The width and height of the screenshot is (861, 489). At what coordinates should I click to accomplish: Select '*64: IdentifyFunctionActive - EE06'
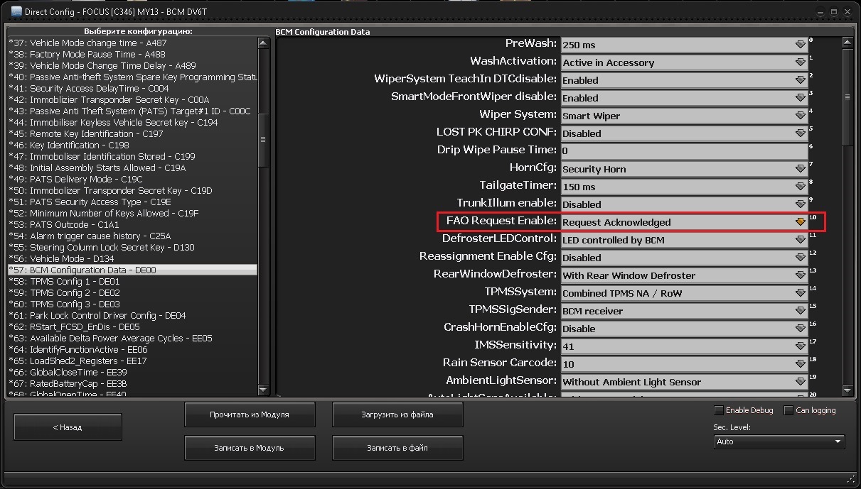[x=132, y=349]
